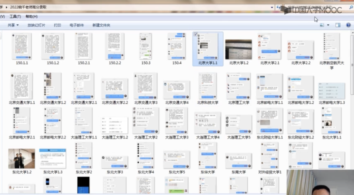Click the 2022晓千老师高分录取 breadcrumb
354x195 pixels.
coord(28,7)
